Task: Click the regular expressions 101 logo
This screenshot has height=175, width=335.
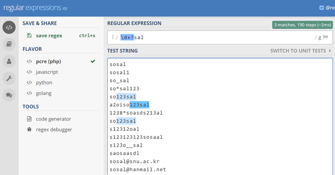Action: point(35,8)
